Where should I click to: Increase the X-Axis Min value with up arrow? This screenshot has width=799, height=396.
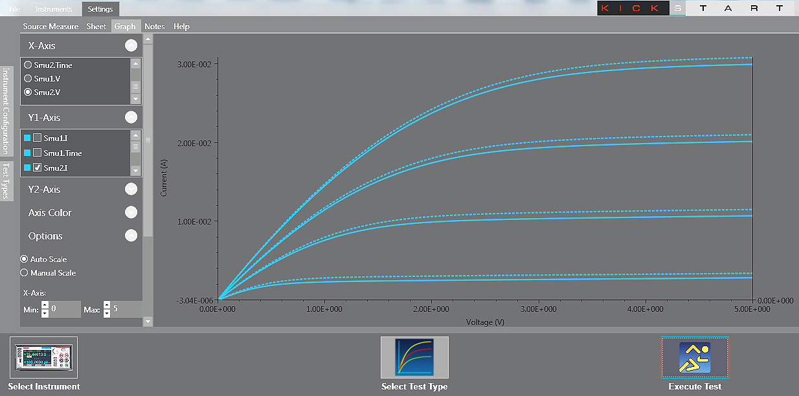tap(45, 305)
